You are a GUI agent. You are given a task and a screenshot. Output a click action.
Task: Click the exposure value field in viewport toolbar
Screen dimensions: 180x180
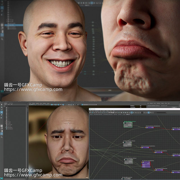(x=75, y=105)
